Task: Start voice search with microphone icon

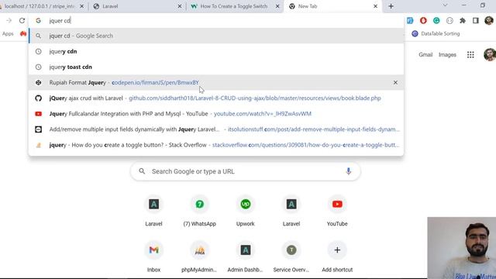Action: tap(348, 171)
